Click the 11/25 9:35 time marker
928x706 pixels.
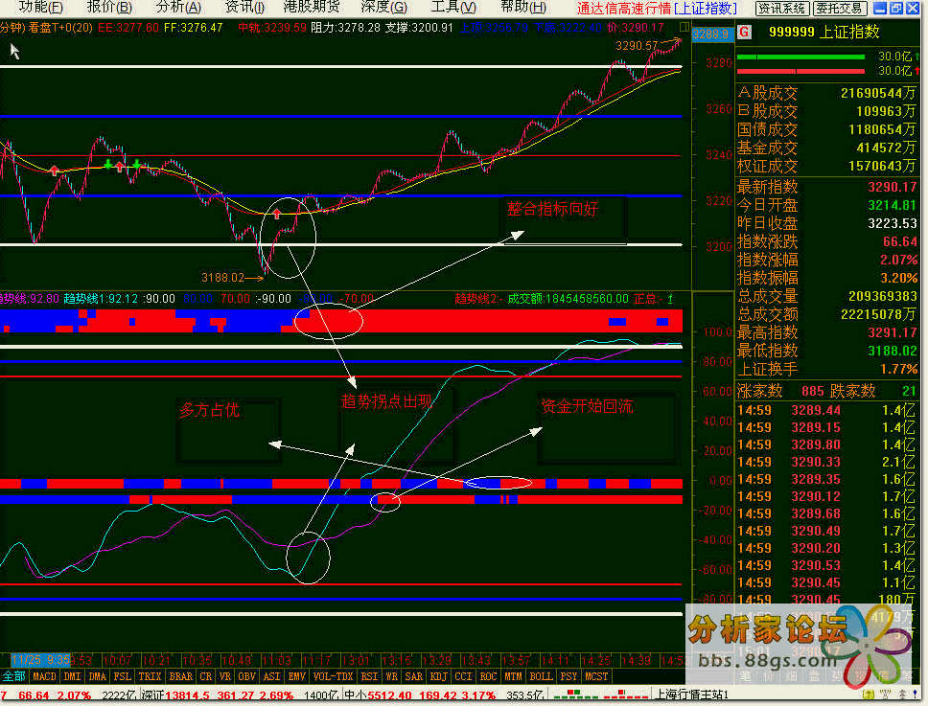tap(40, 660)
